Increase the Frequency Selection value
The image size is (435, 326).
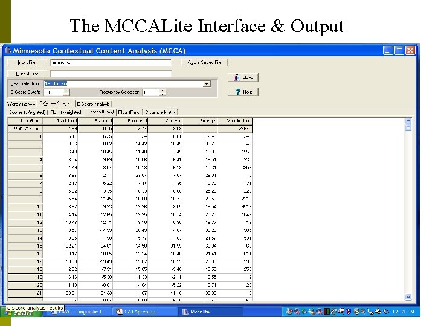pyautogui.click(x=163, y=91)
